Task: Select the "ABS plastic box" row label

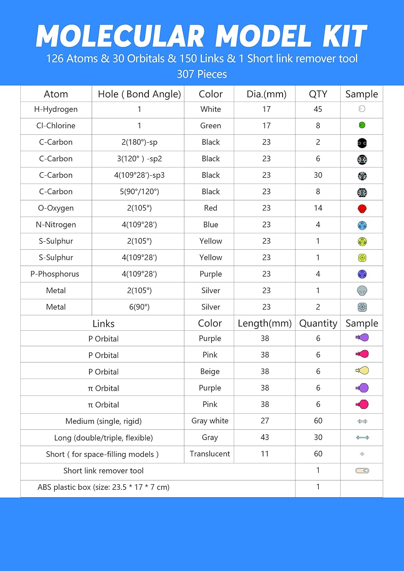Action: tap(103, 487)
